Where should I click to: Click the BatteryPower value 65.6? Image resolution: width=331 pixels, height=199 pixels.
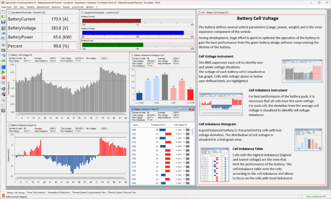[57, 37]
